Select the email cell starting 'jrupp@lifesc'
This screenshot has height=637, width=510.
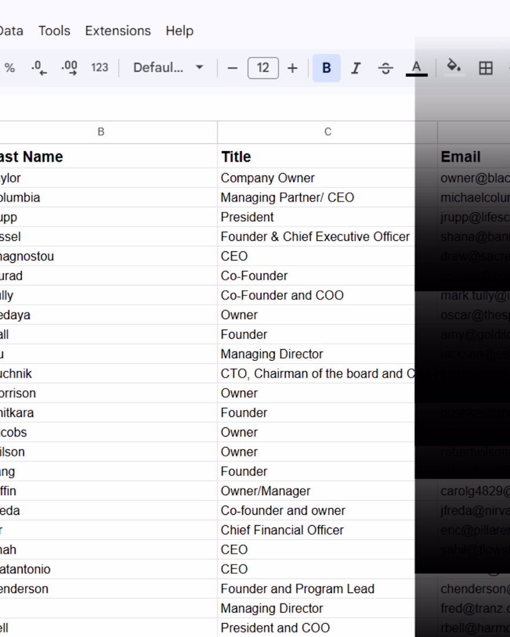tap(474, 217)
